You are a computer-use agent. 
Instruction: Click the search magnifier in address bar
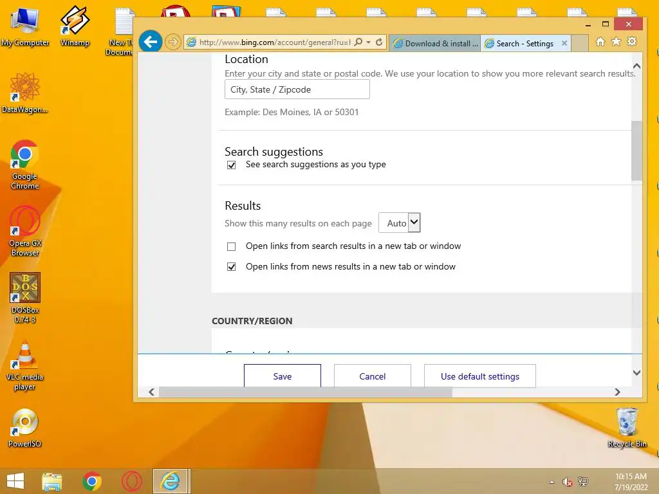click(358, 42)
